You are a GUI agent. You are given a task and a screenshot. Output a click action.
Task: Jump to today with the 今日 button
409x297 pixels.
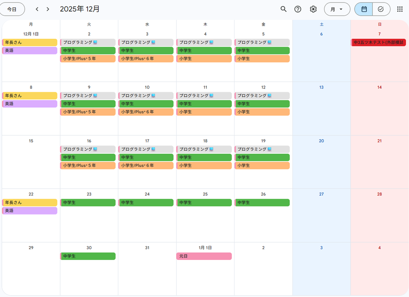pyautogui.click(x=12, y=9)
